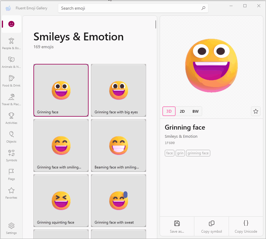This screenshot has width=266, height=239.
Task: Click the Smileys & Emotion heading
Action: coord(79,37)
